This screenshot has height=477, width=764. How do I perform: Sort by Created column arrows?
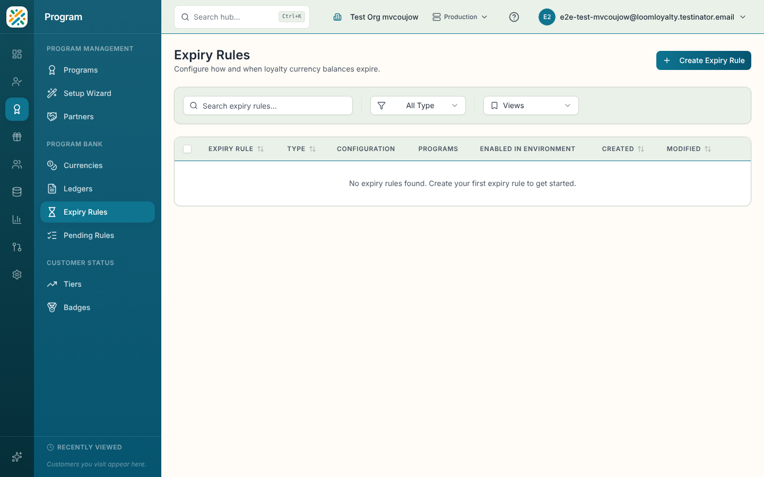tap(641, 149)
